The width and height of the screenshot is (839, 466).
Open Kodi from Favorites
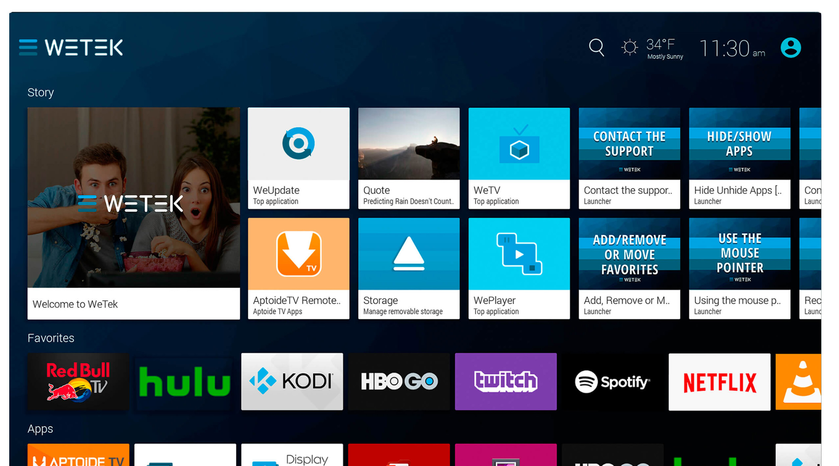coord(292,382)
